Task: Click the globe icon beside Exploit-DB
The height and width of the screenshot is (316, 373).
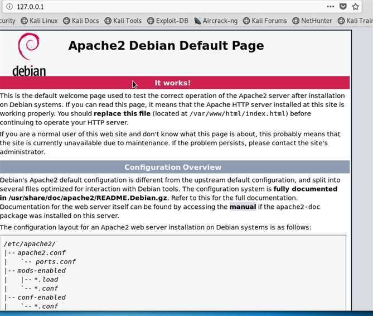Action: [151, 21]
